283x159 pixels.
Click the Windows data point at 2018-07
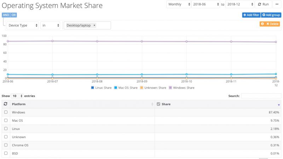point(52,41)
